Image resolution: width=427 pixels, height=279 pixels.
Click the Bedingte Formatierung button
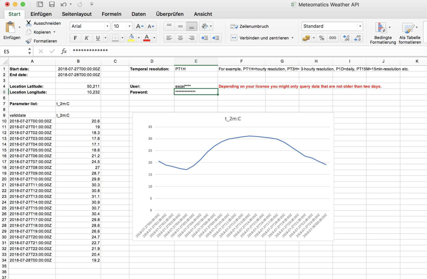point(383,33)
